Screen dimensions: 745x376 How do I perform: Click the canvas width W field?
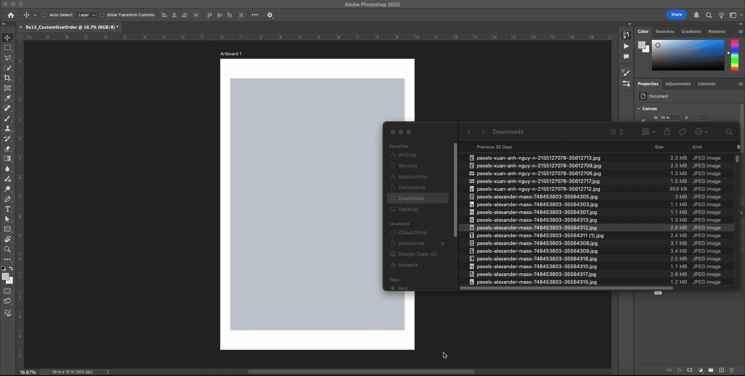tap(670, 117)
